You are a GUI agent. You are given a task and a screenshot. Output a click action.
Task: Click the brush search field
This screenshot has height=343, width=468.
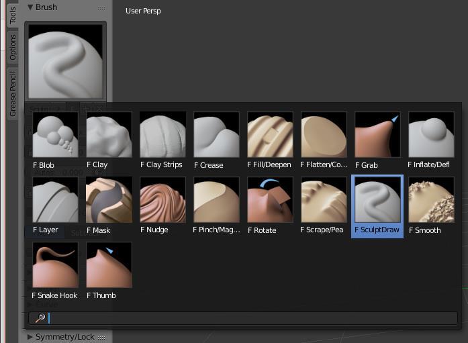pyautogui.click(x=243, y=318)
